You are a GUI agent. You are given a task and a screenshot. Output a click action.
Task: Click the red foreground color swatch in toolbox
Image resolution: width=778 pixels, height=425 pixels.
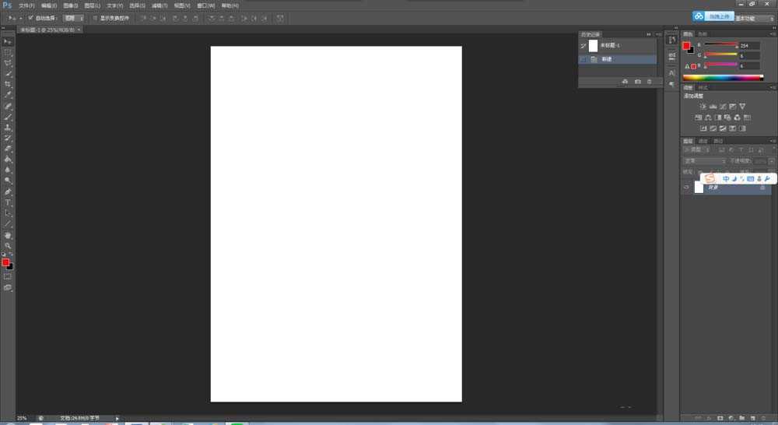(x=5, y=262)
